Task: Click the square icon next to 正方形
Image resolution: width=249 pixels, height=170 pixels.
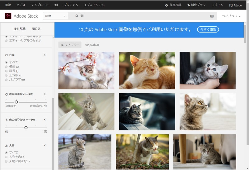Action: point(20,75)
